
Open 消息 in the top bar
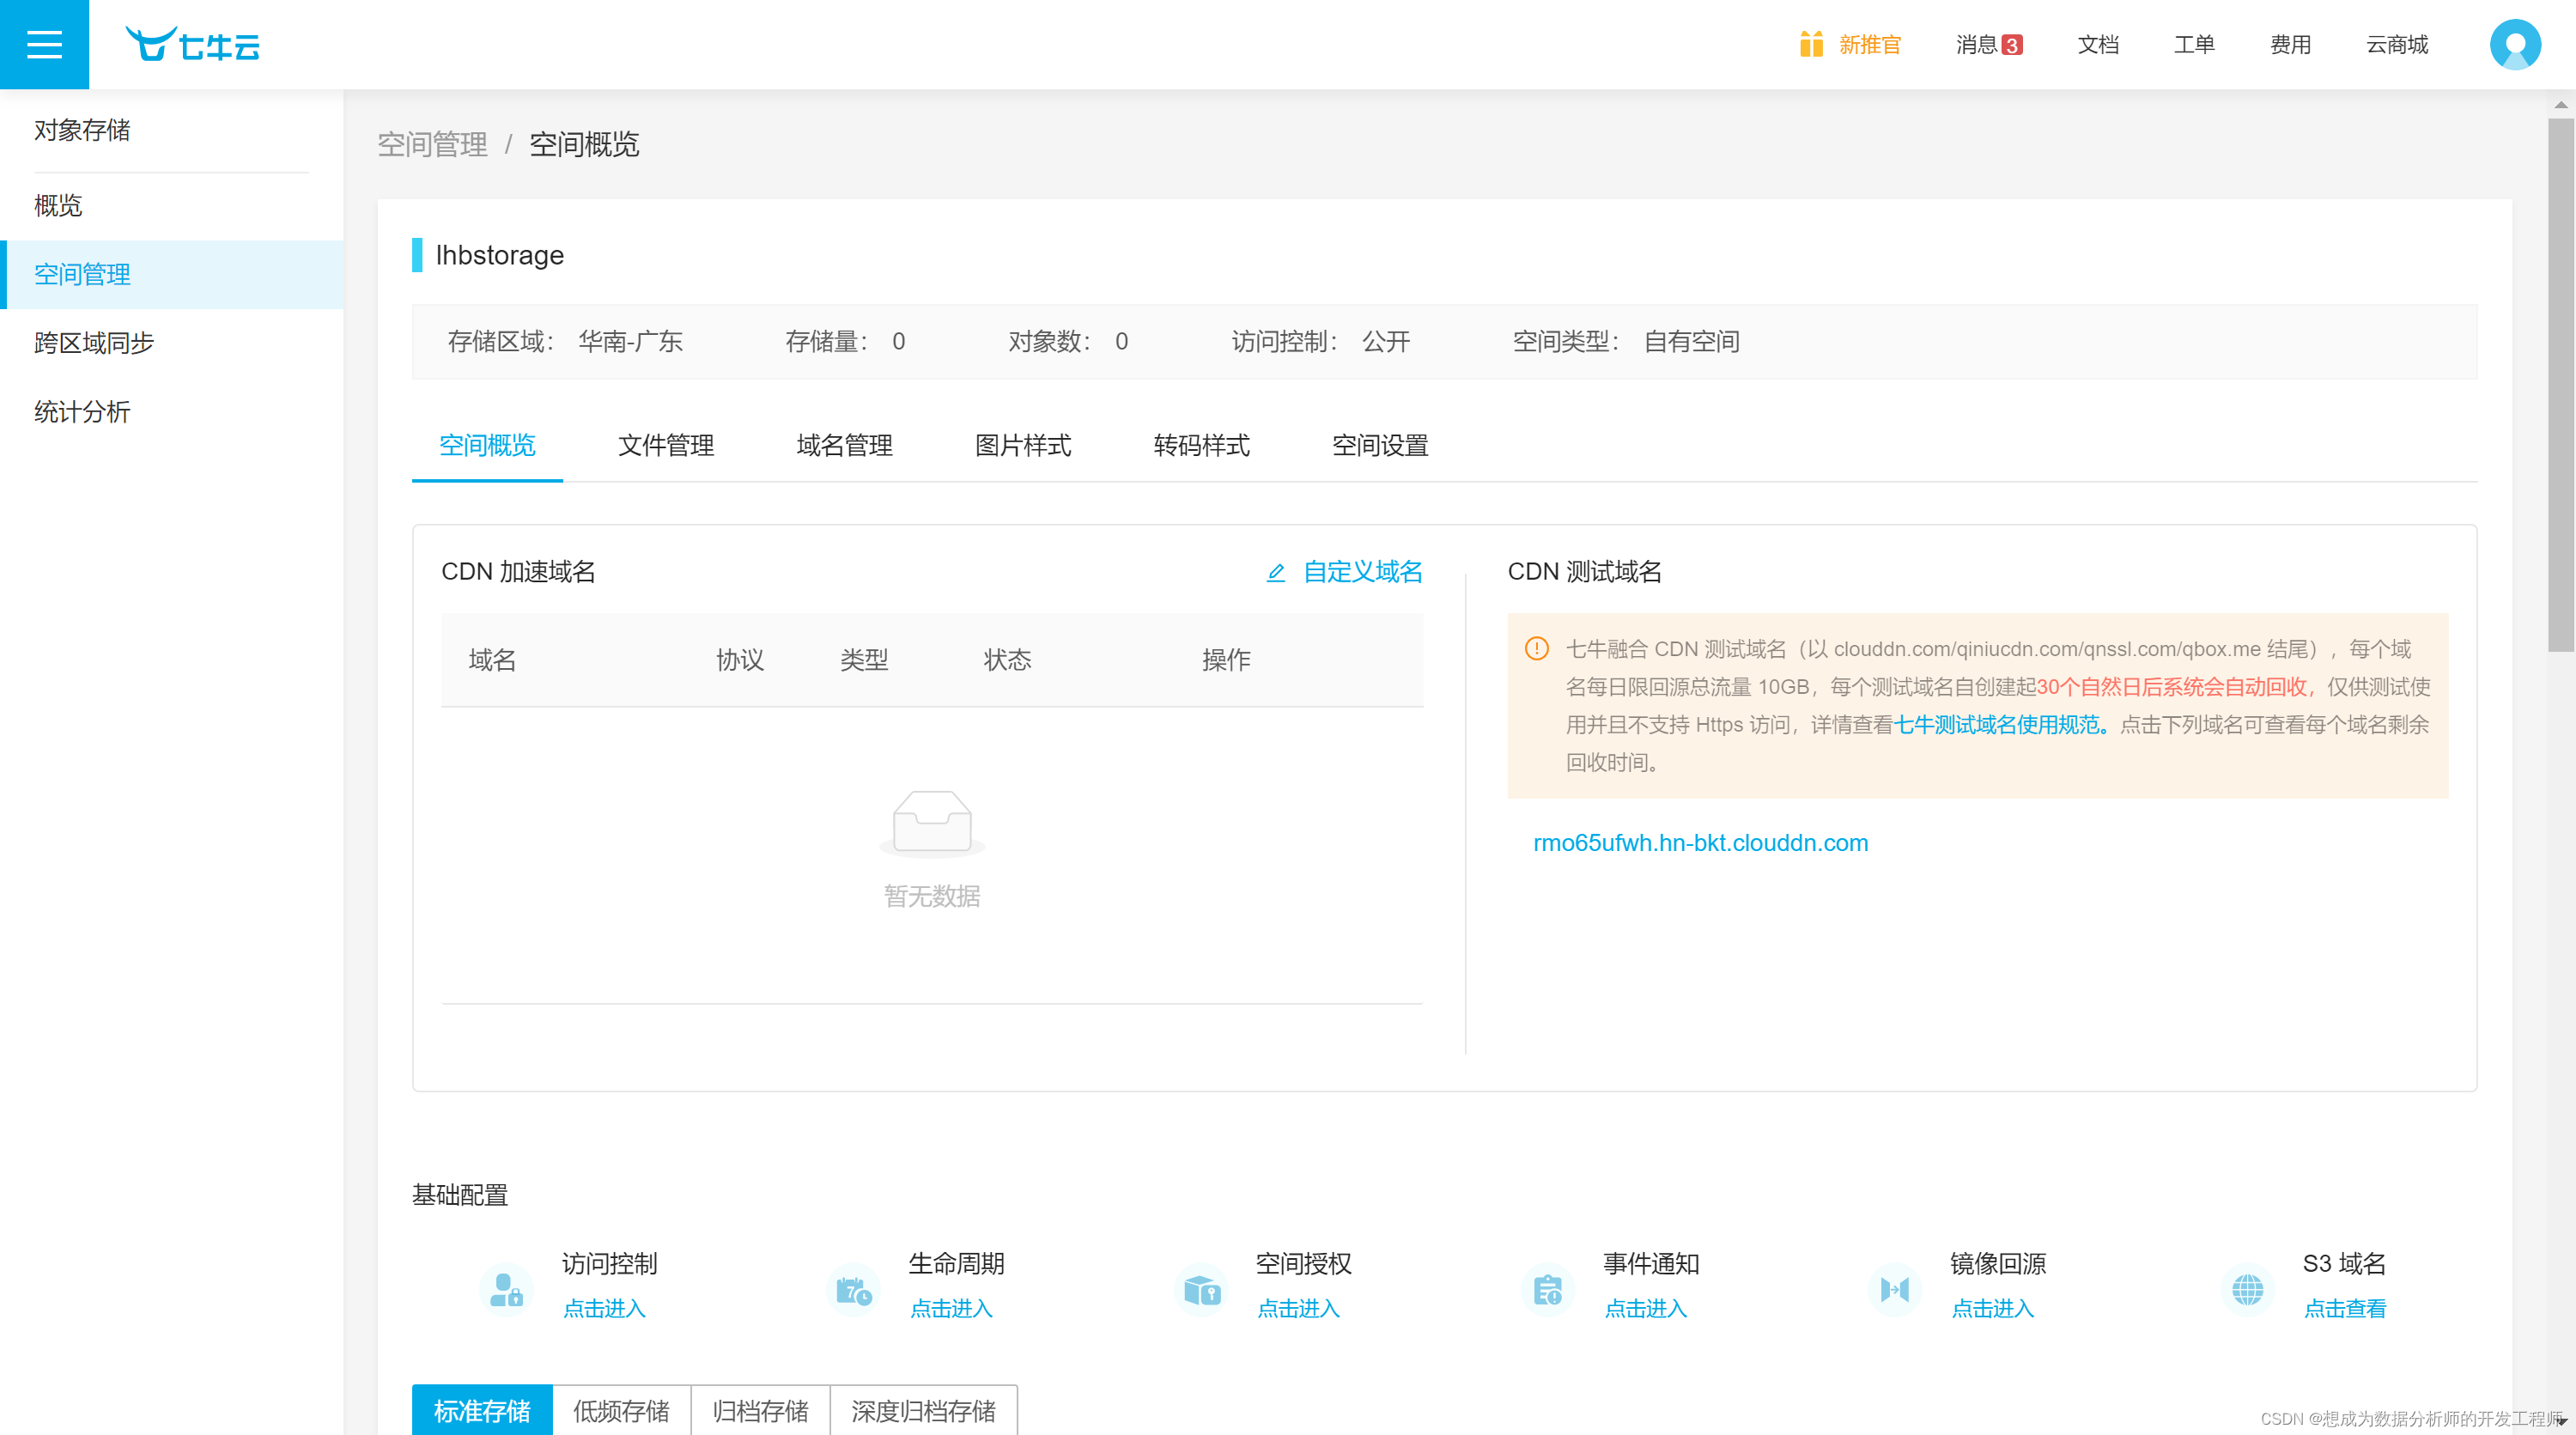(x=1976, y=45)
